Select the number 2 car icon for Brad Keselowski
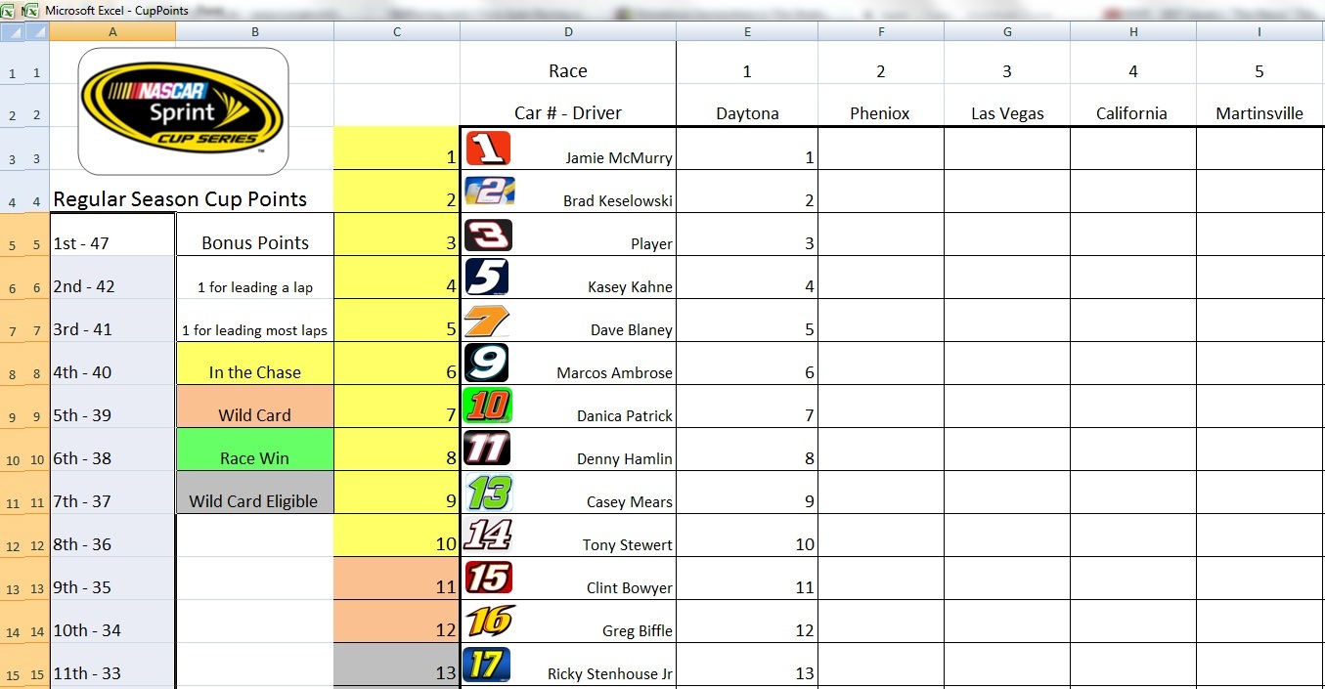1325x689 pixels. coord(489,191)
